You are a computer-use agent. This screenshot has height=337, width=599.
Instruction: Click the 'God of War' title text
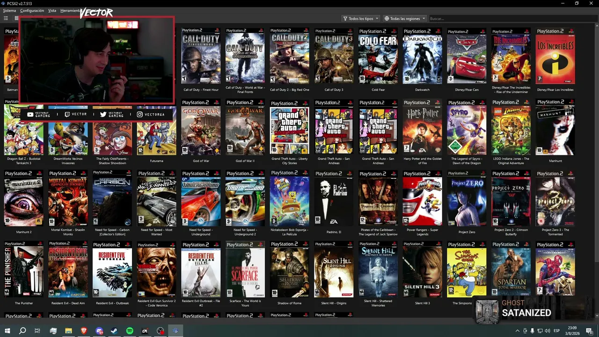coord(201,161)
